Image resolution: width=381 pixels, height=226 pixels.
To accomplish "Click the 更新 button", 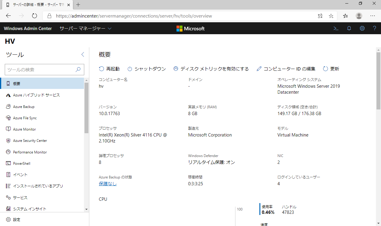I will [331, 69].
